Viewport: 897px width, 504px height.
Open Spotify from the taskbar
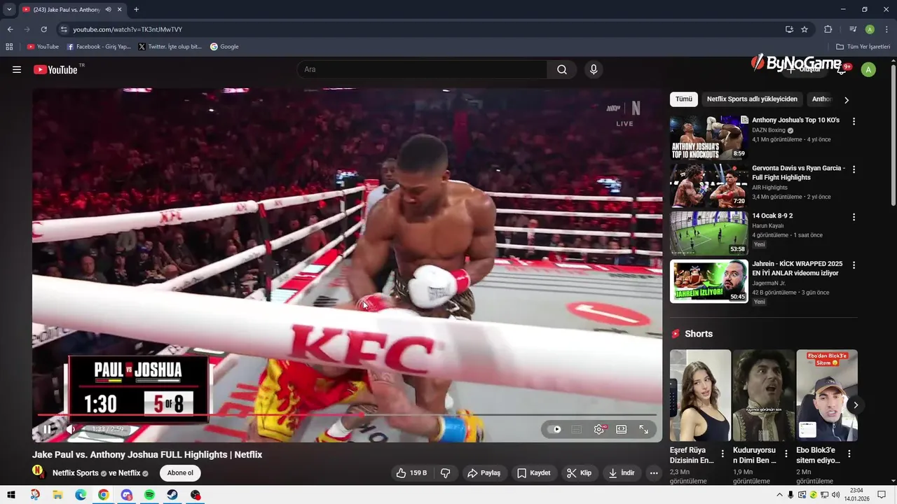coord(149,495)
